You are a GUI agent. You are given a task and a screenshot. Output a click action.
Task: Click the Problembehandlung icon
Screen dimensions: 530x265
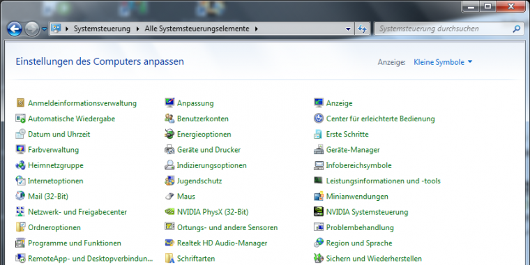(x=319, y=227)
